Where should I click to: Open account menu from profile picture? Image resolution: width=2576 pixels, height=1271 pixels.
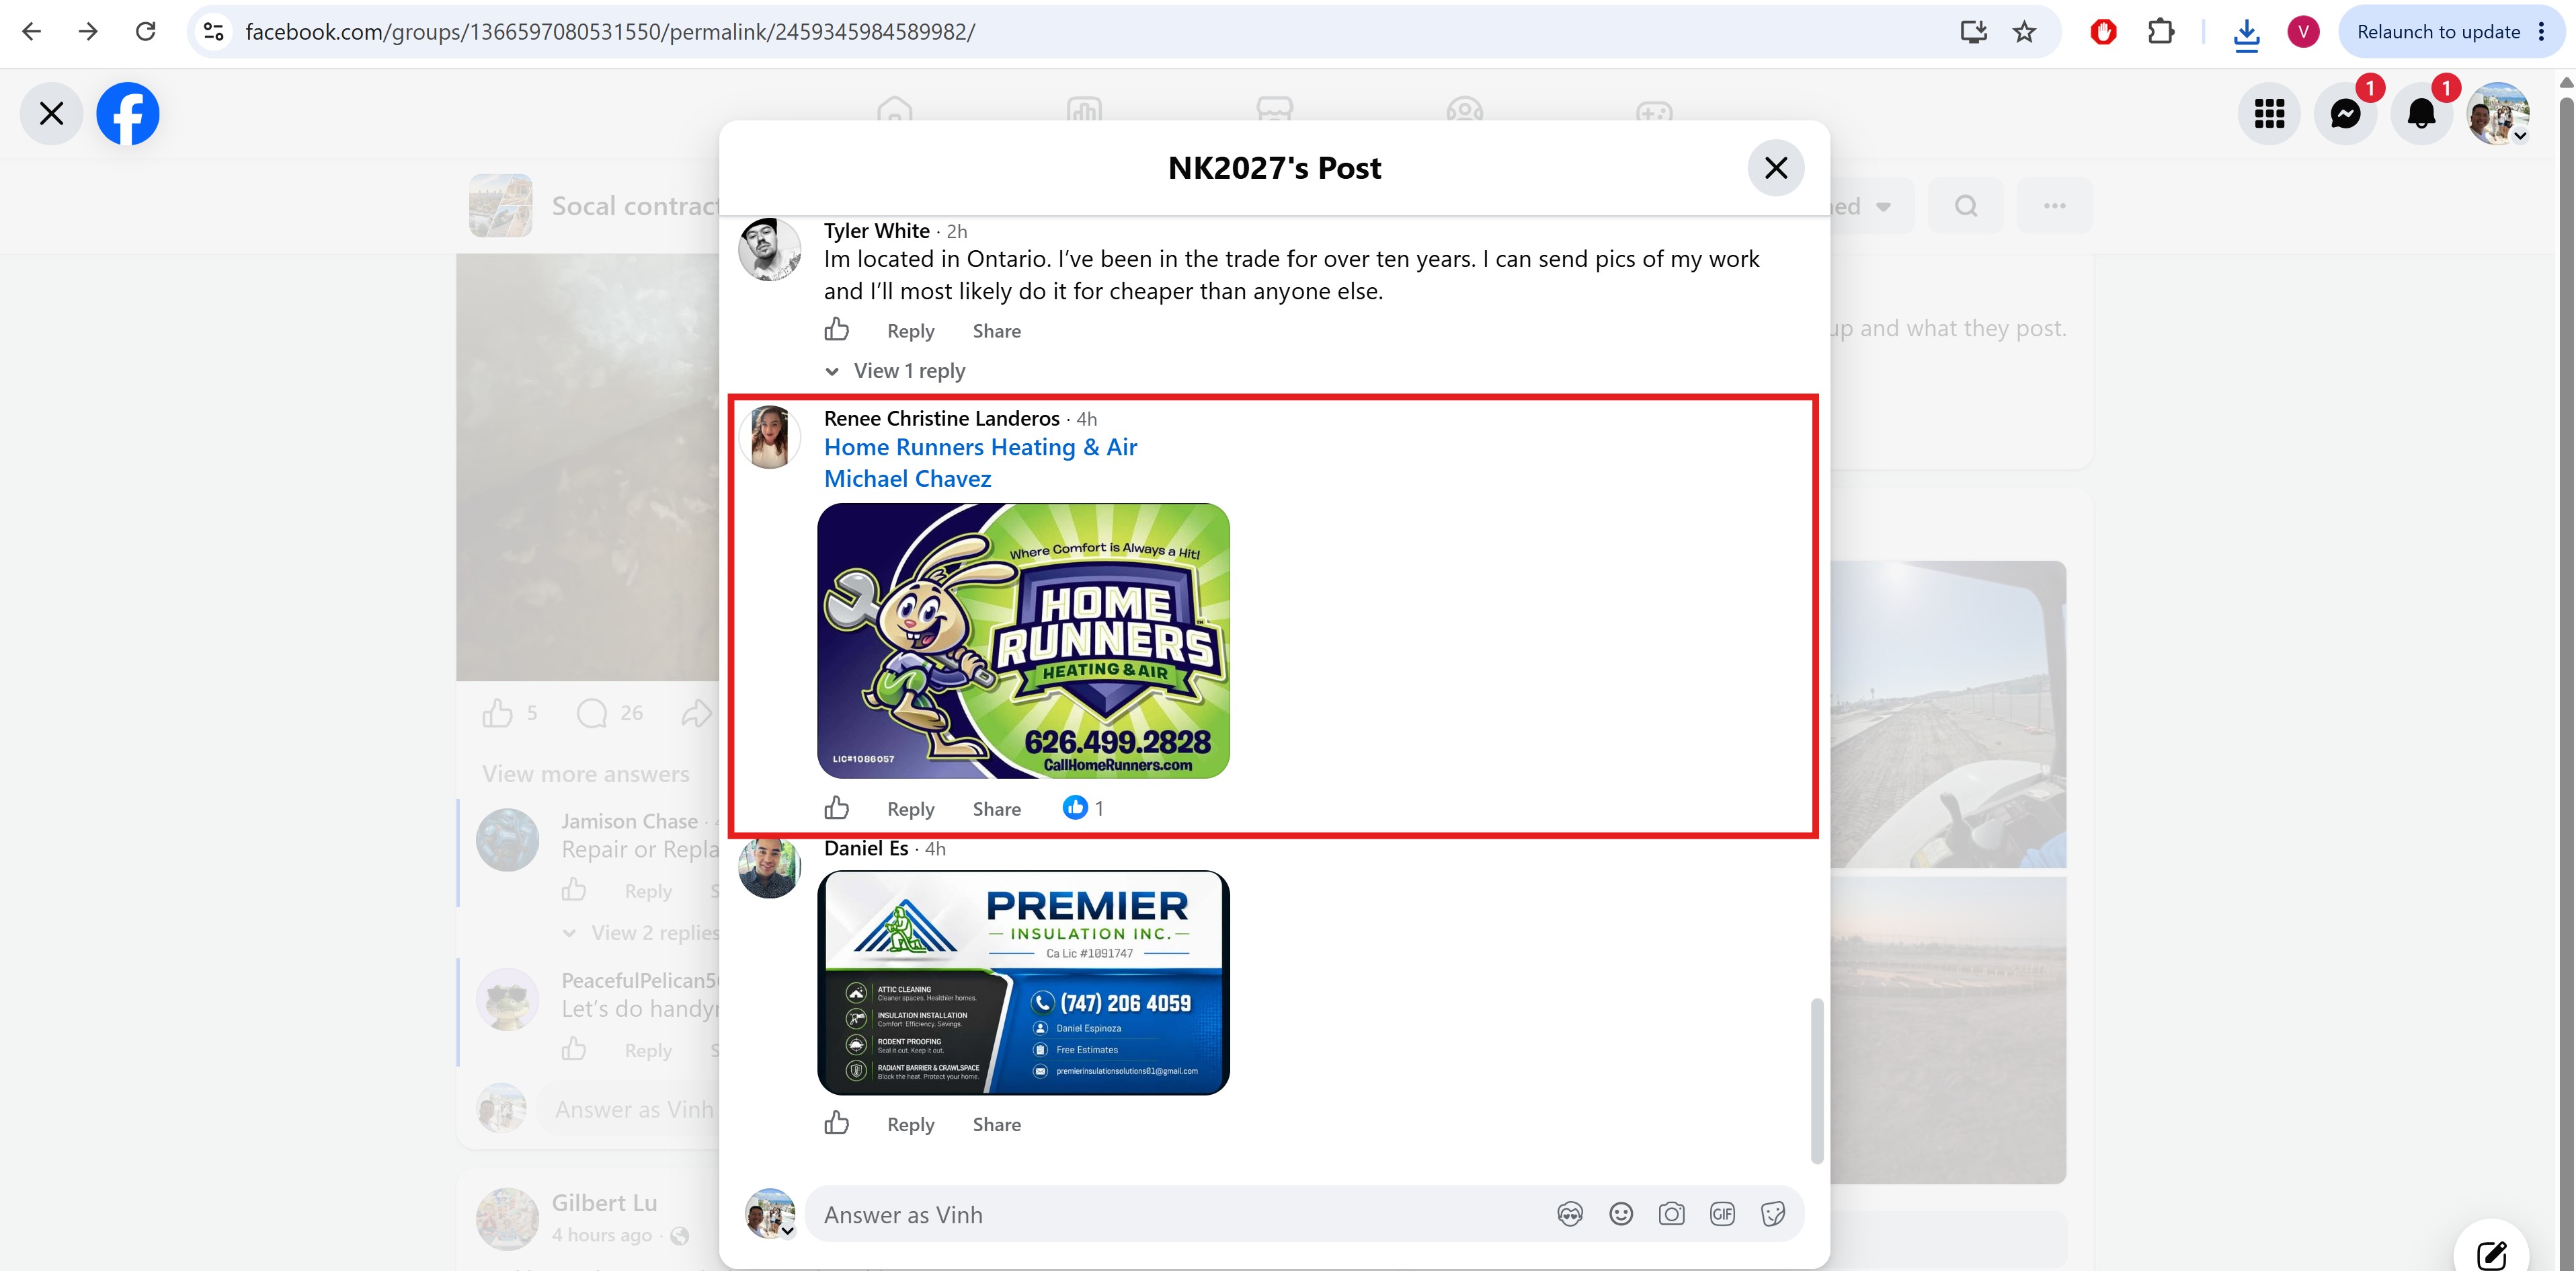pos(2498,113)
